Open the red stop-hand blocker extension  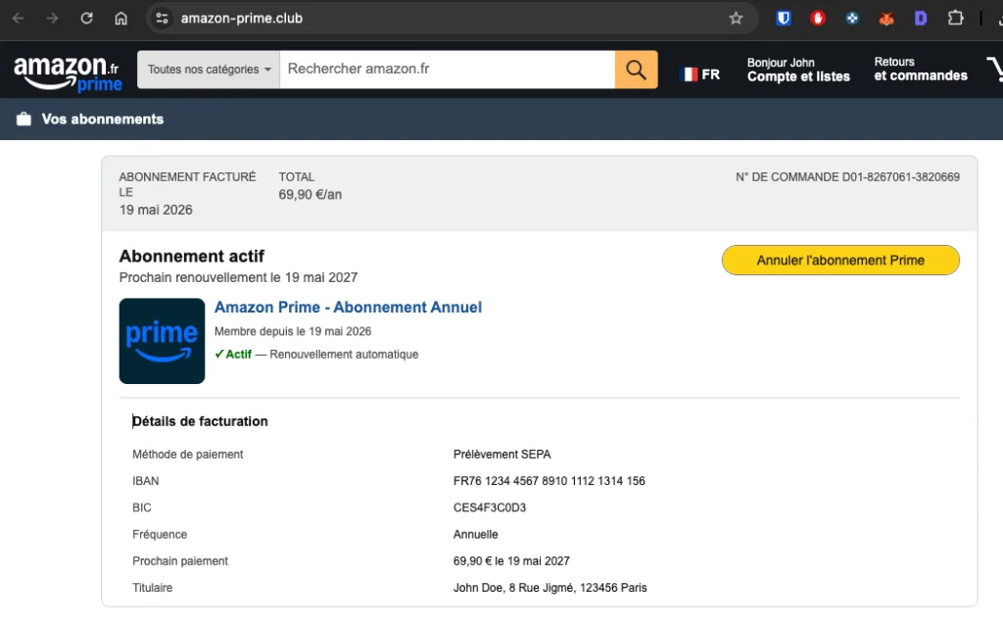click(818, 19)
